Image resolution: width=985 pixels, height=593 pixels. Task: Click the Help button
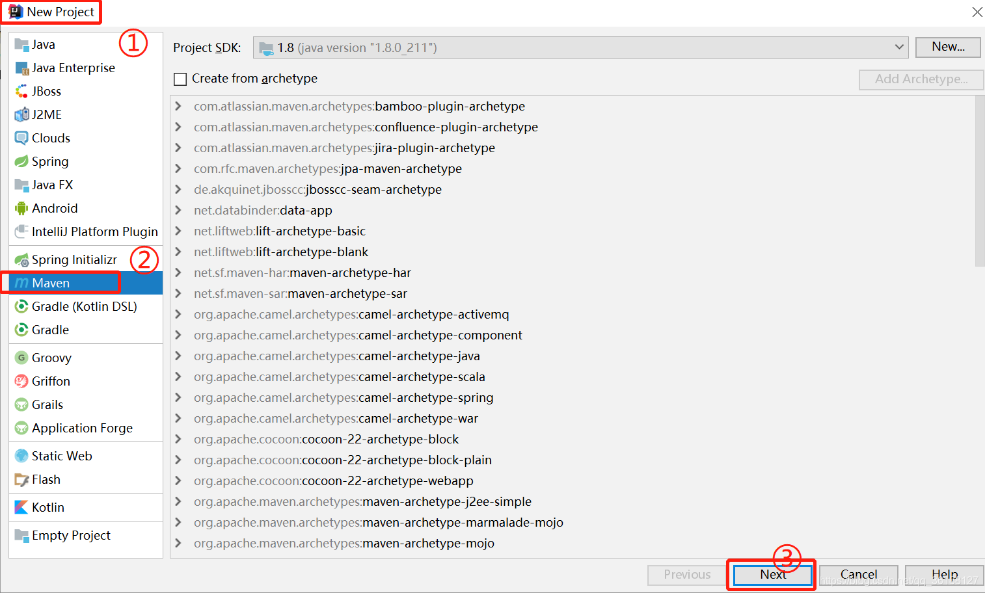pyautogui.click(x=945, y=575)
